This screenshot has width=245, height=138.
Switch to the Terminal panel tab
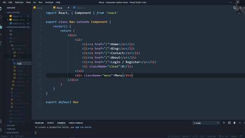pos(61,123)
